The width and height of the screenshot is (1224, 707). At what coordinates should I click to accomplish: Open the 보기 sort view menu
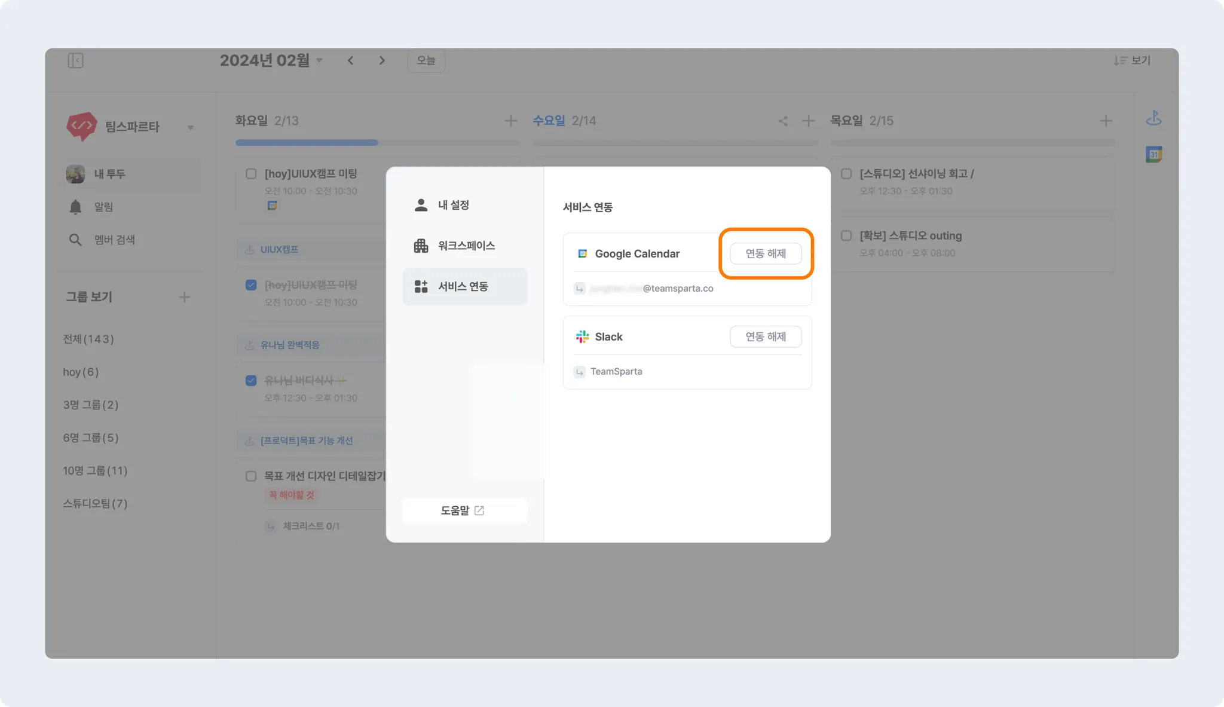pos(1132,60)
